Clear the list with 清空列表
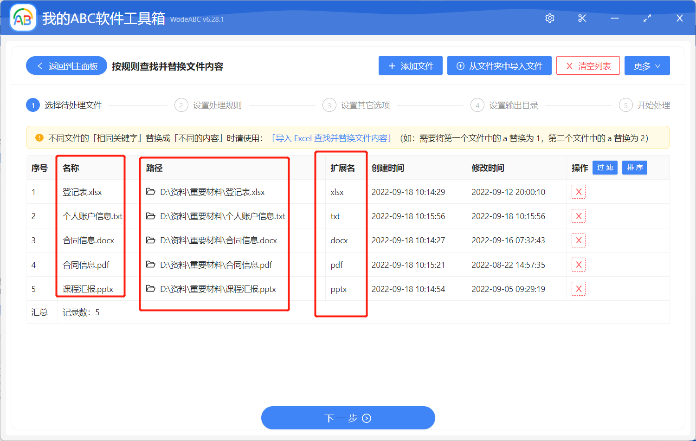Image resolution: width=696 pixels, height=441 pixels. click(x=588, y=65)
